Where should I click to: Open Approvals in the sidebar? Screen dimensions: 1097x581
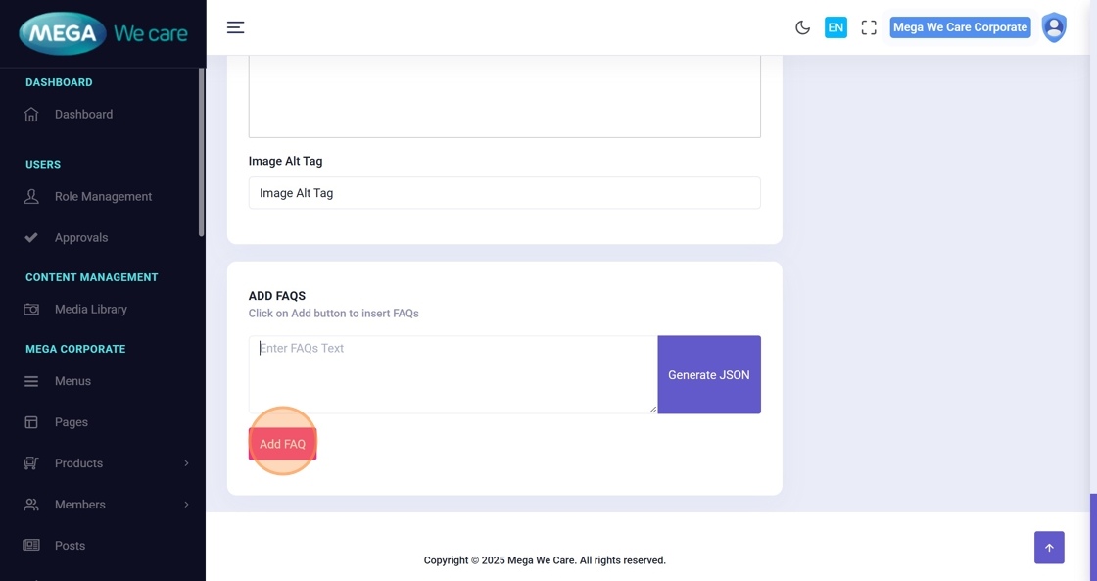81,238
